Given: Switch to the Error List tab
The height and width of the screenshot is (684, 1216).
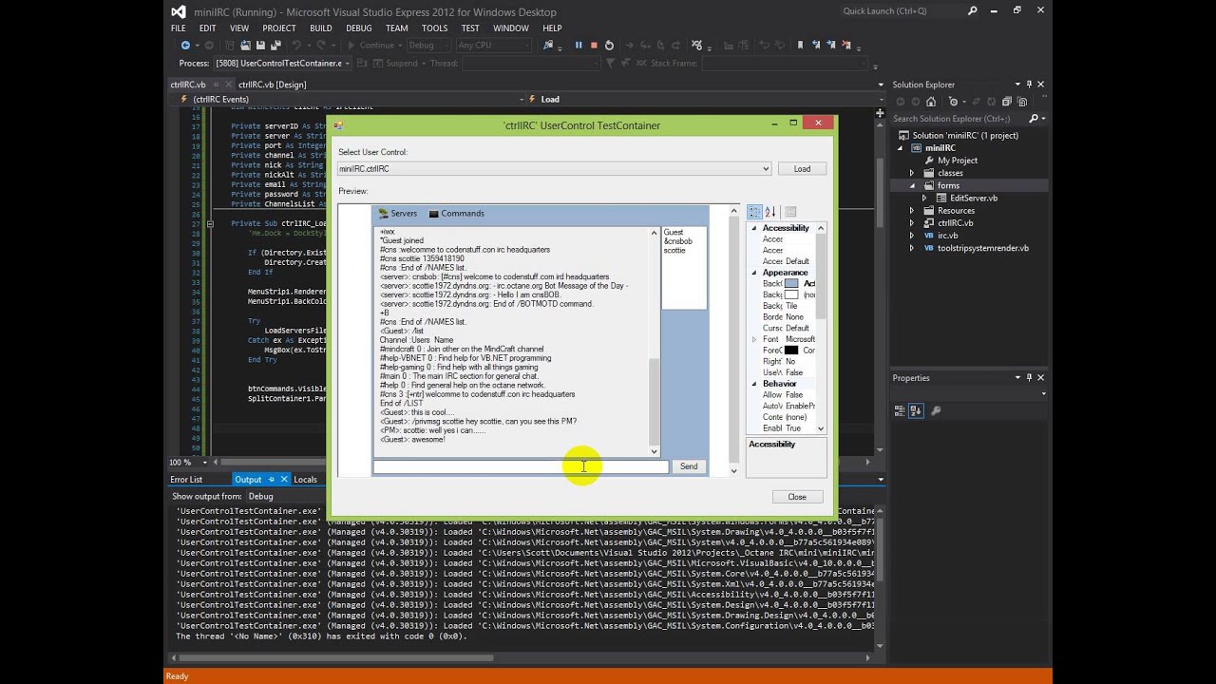Looking at the screenshot, I should tap(186, 480).
